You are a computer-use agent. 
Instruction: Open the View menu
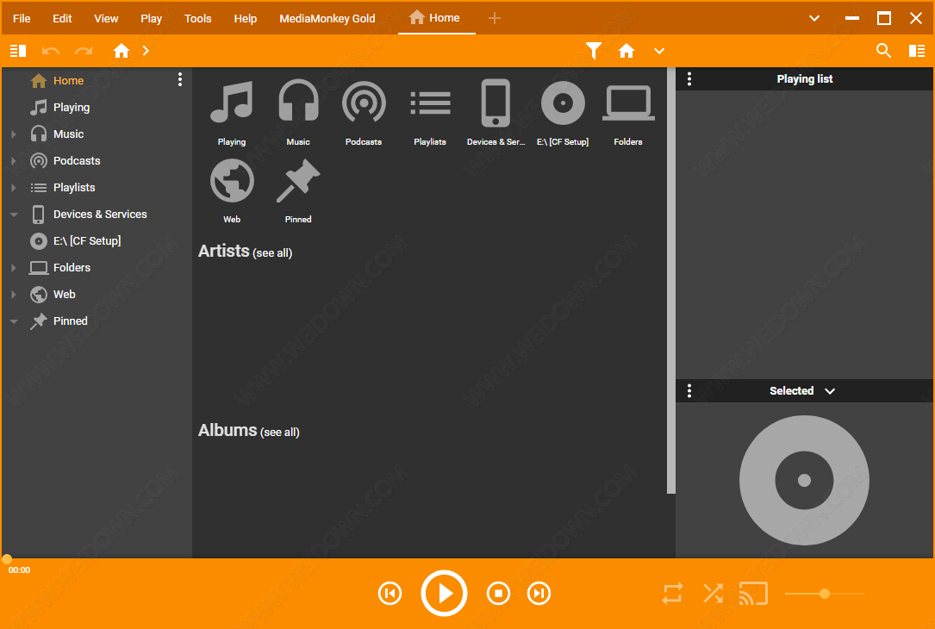click(106, 18)
